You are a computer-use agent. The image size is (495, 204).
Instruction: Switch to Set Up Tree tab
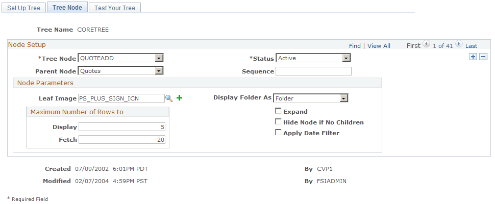[23, 8]
